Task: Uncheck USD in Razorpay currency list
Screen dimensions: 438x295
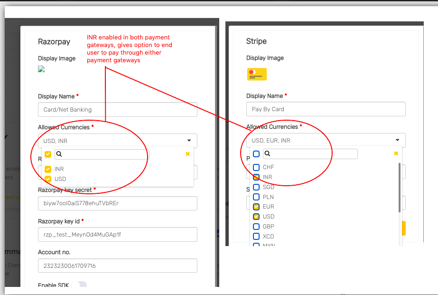Action: click(x=48, y=179)
